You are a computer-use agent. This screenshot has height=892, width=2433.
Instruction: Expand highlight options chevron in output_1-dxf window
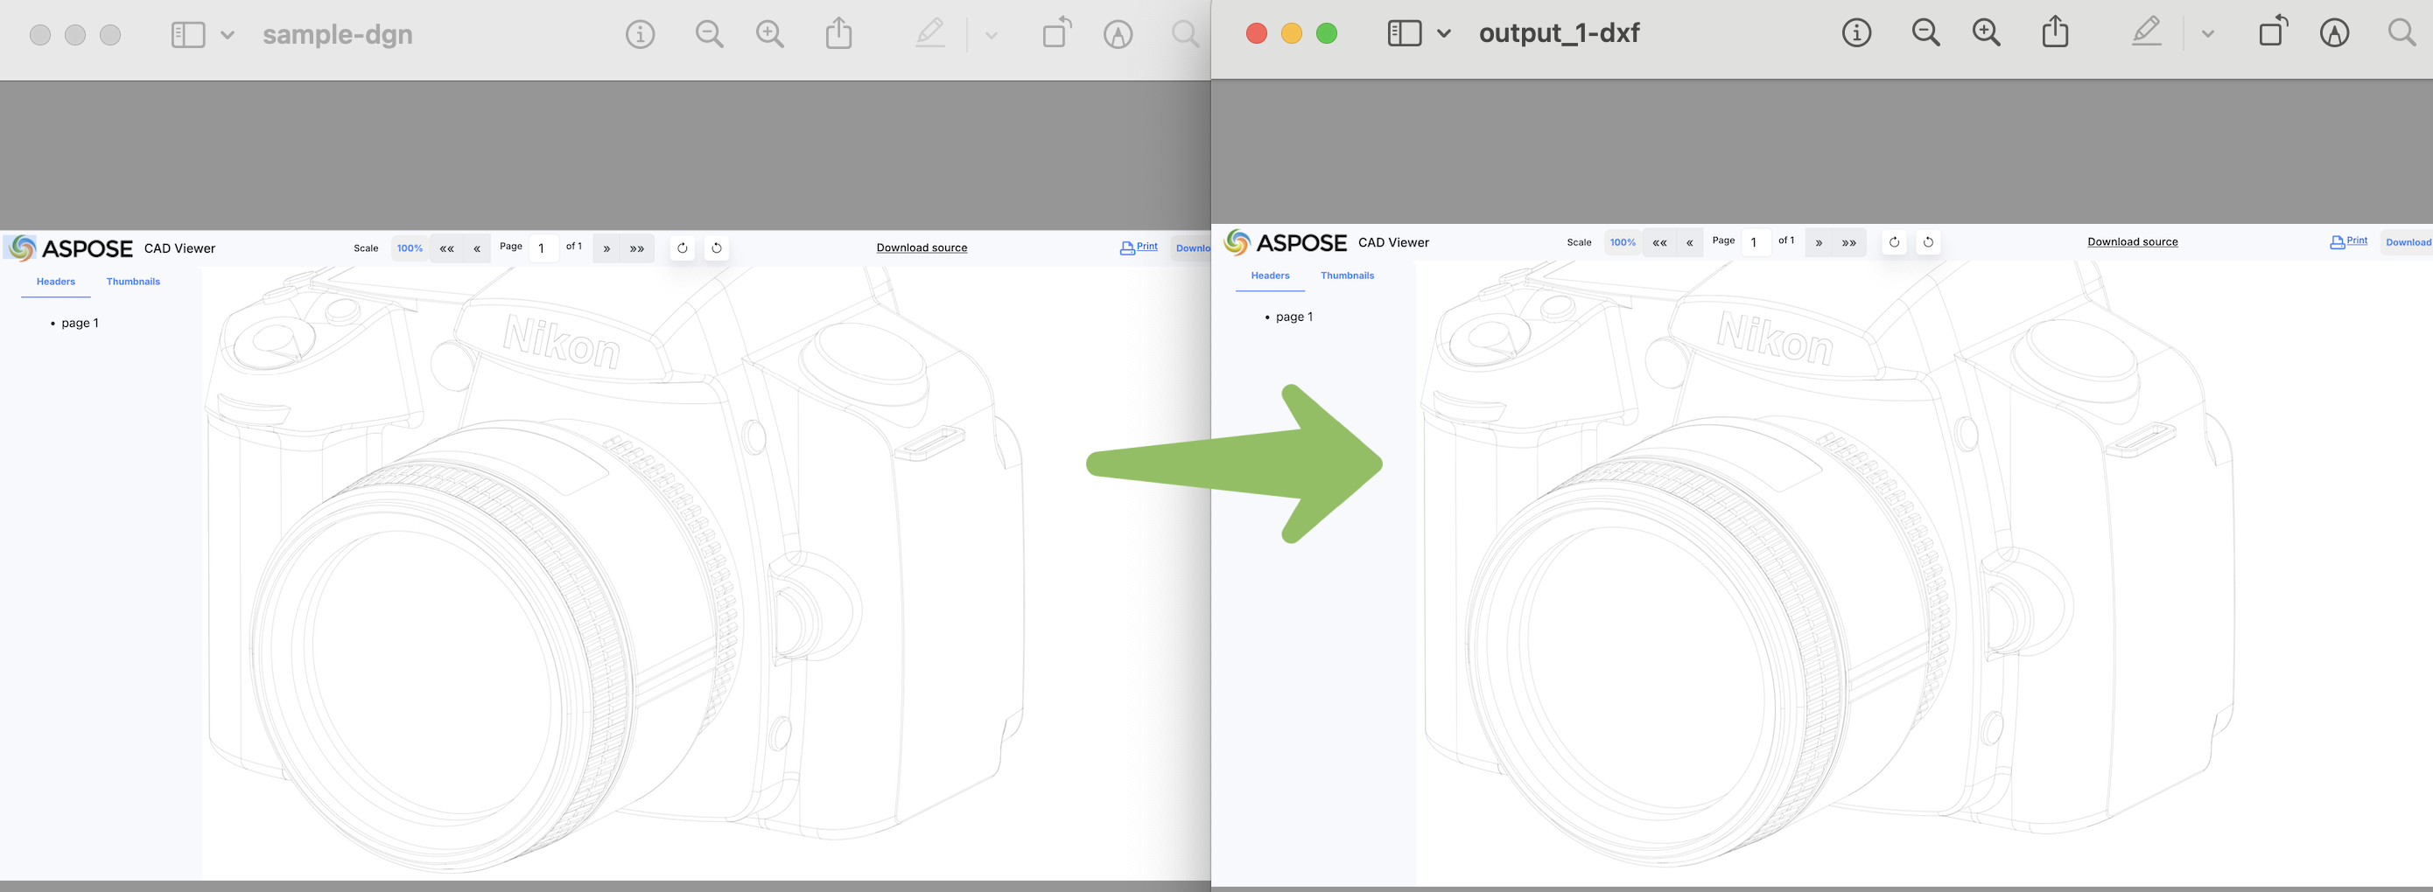[2207, 33]
